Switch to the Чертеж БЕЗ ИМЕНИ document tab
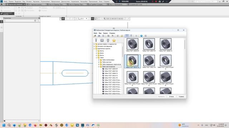Viewport: 229px width, 128px height. 15,5
